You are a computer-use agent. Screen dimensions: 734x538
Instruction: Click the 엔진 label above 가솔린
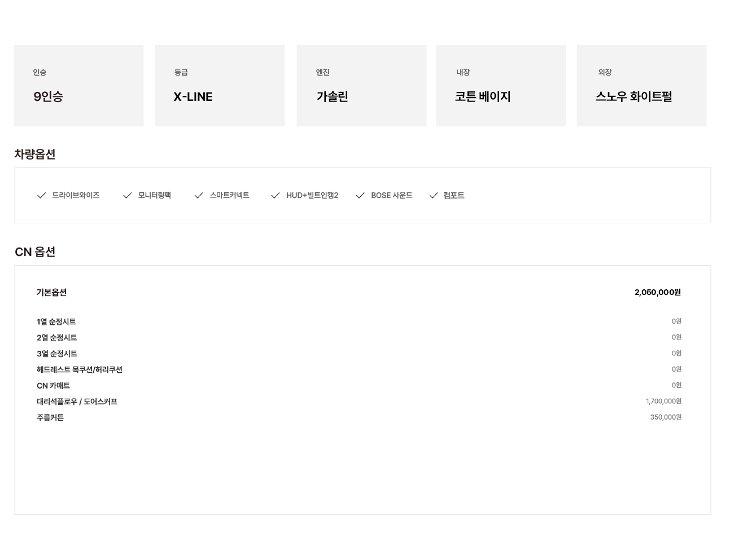tap(322, 72)
